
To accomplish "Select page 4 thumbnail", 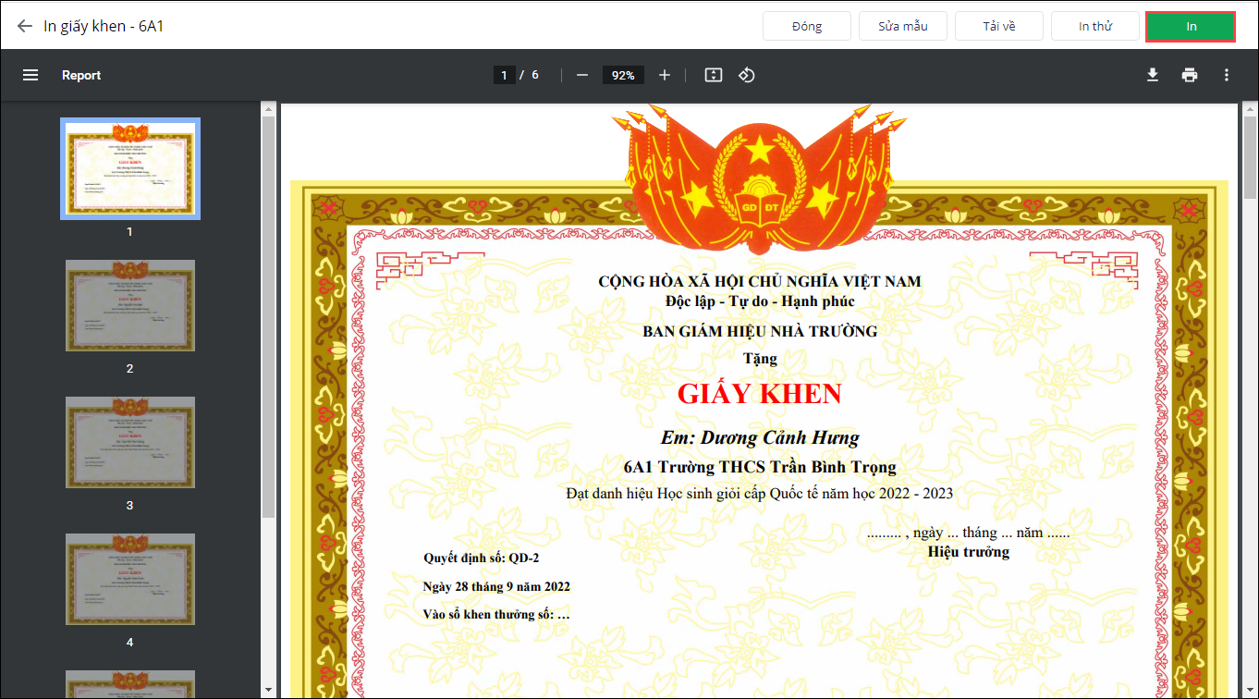I will (x=130, y=579).
